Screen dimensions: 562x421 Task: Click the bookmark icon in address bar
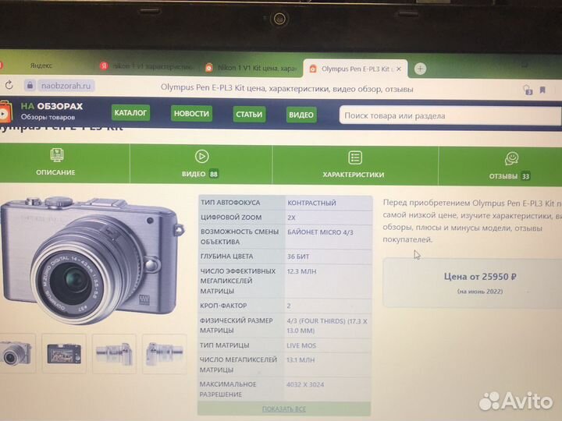point(542,90)
